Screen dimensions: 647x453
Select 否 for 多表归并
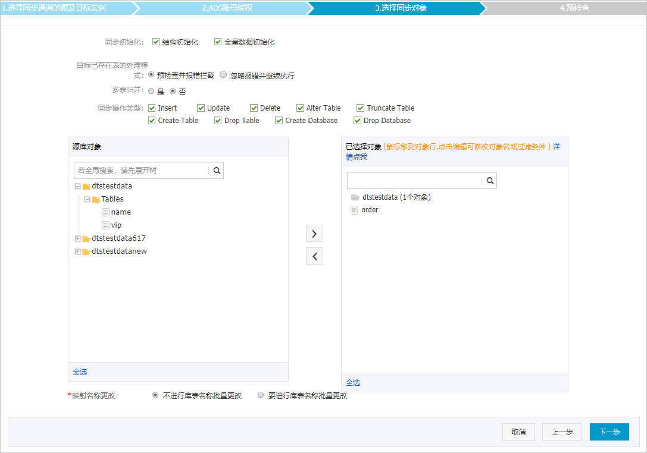tap(173, 91)
